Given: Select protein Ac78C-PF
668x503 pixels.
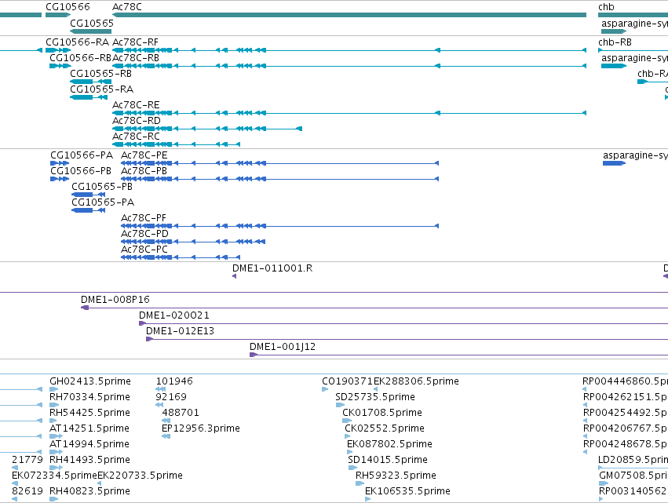Looking at the screenshot, I should tap(280, 226).
